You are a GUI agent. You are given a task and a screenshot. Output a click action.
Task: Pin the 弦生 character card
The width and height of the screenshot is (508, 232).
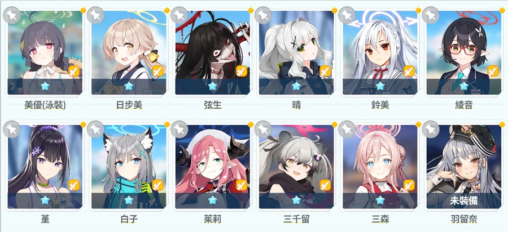(179, 15)
